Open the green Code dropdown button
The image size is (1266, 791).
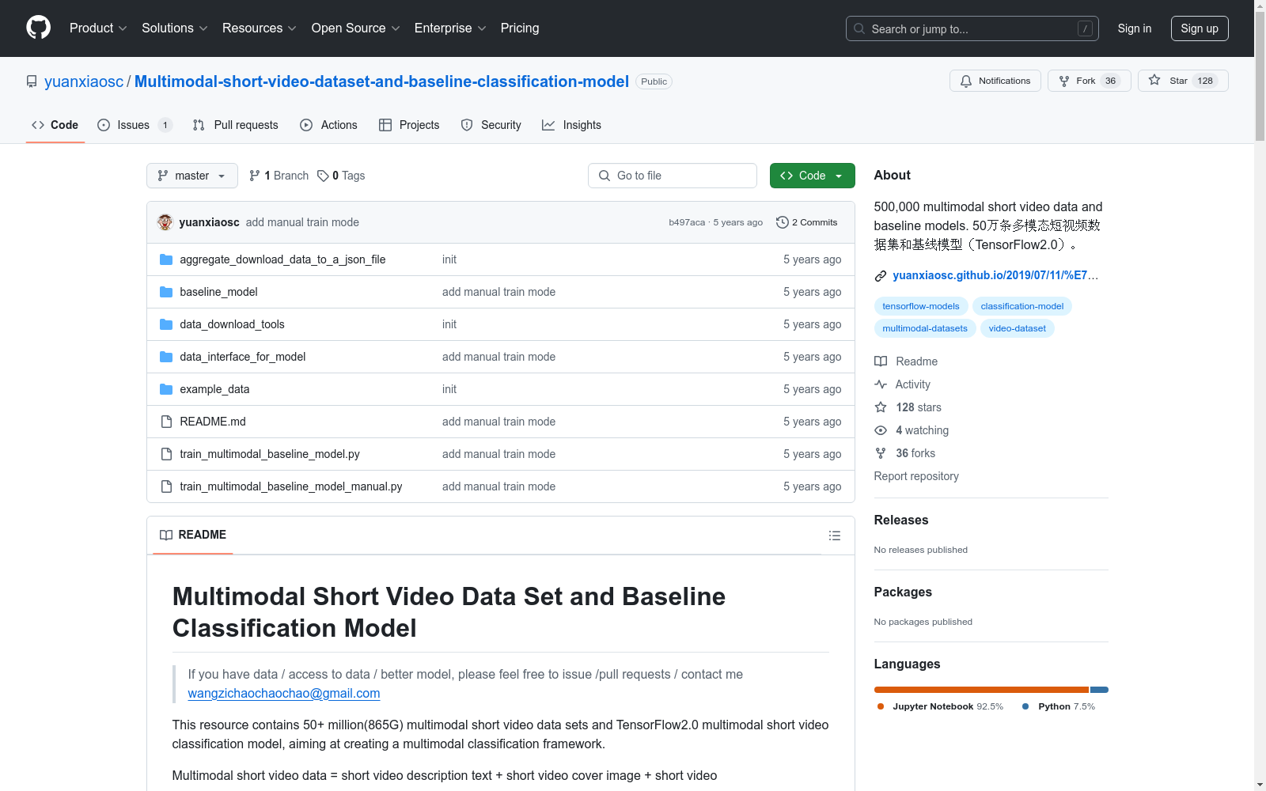point(812,176)
